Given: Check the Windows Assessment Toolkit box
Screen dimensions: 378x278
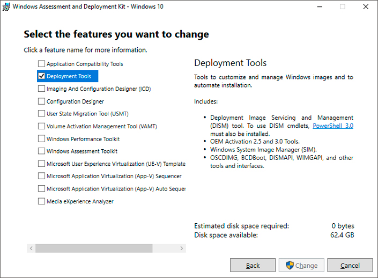Looking at the screenshot, I should point(41,151).
